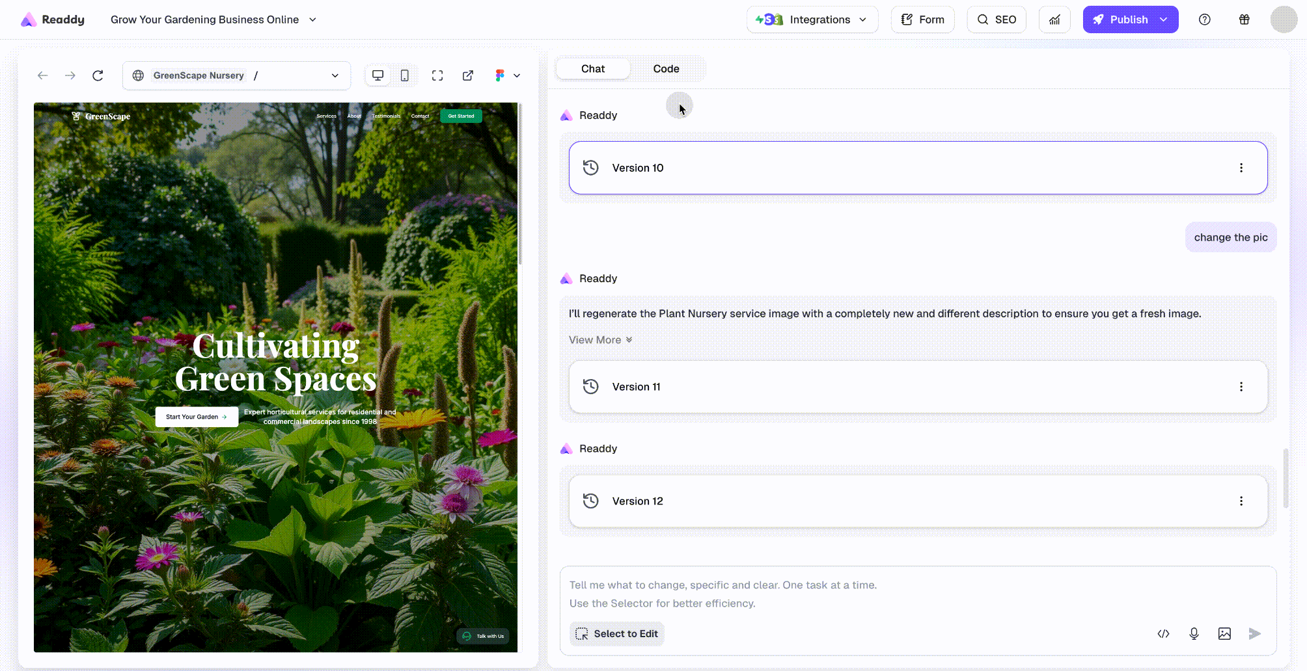Expand the Integrations dropdown

[x=812, y=20]
